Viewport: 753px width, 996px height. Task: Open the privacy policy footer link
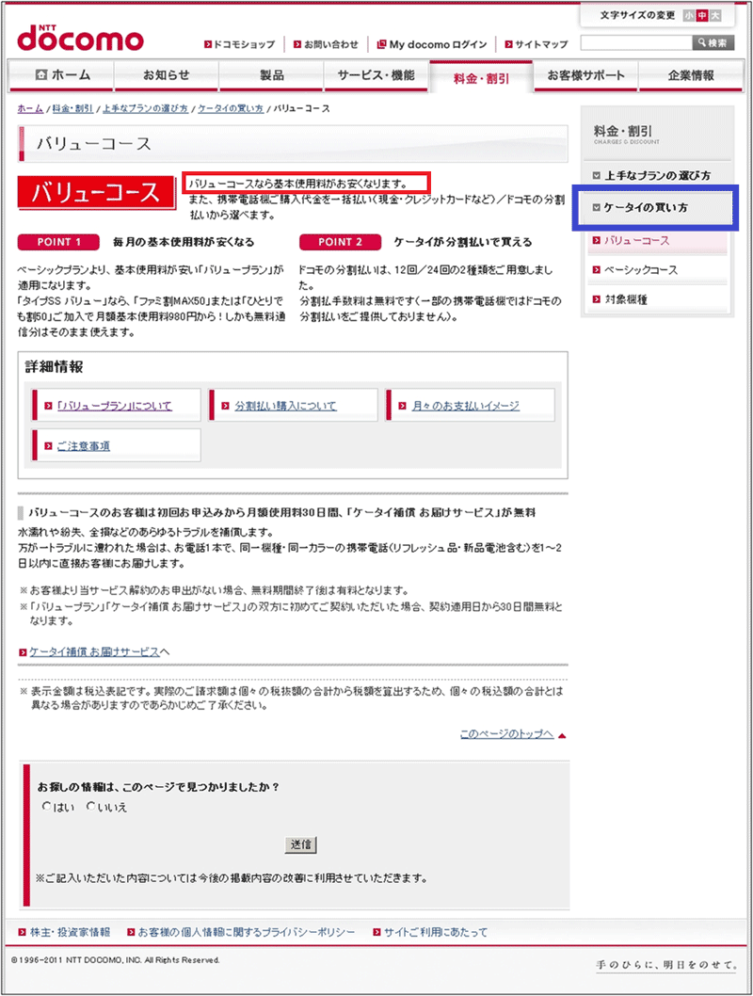click(247, 933)
